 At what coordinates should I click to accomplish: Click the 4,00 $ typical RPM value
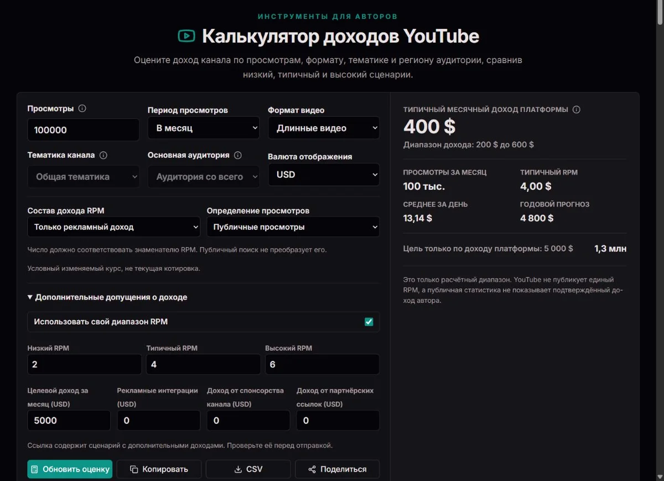click(x=536, y=186)
